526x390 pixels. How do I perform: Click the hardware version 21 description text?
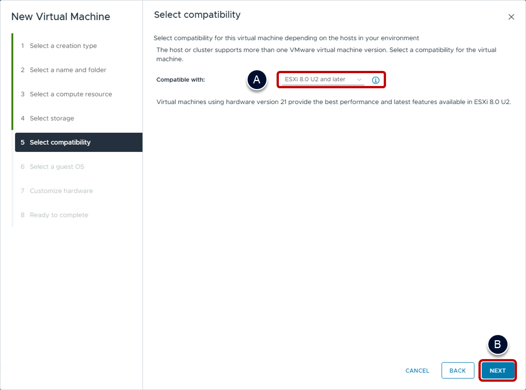point(334,102)
